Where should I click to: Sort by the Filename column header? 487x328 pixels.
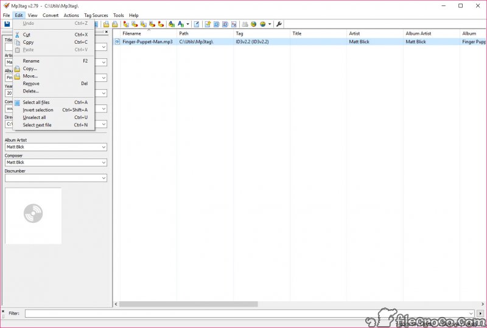[149, 33]
